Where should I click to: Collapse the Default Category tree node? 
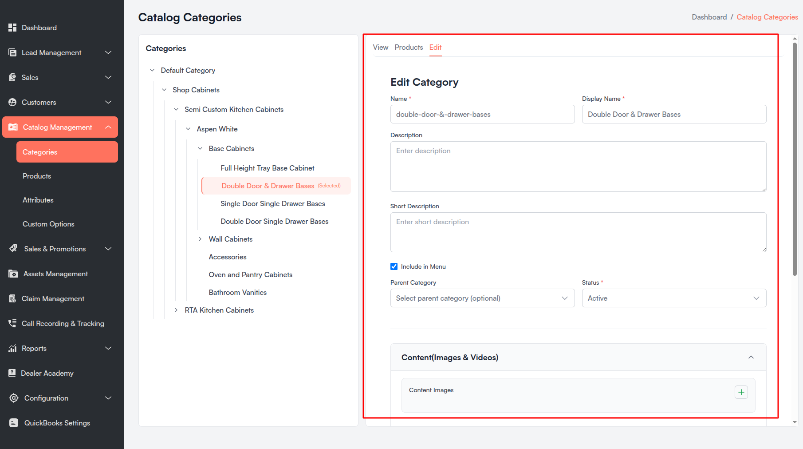(x=152, y=70)
